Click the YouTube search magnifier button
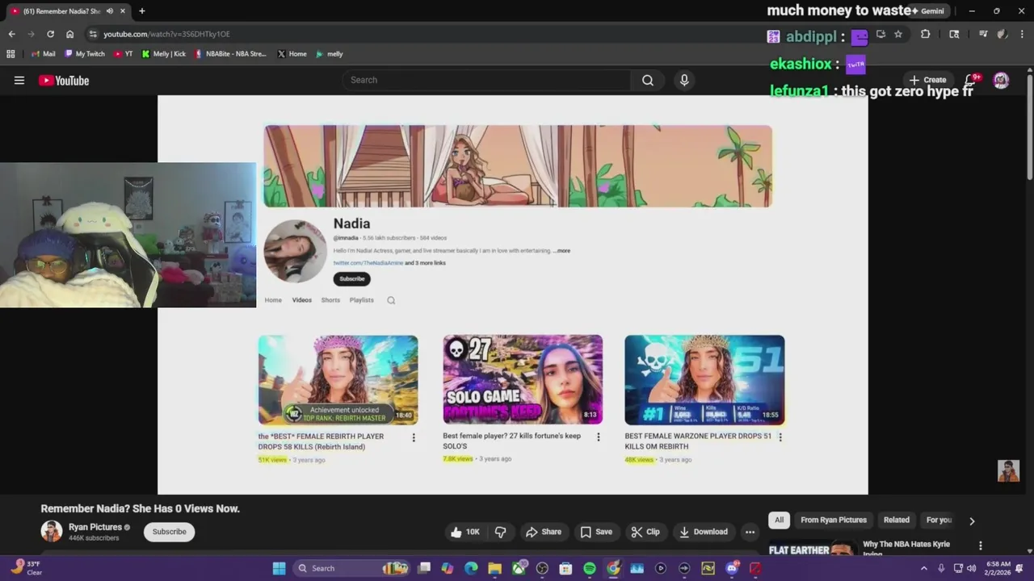This screenshot has width=1034, height=581. [x=647, y=80]
